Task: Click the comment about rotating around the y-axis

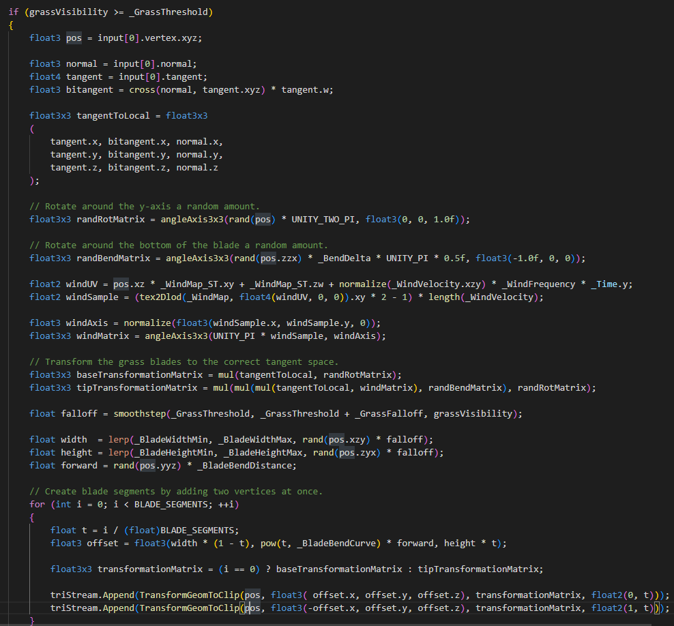Action: click(x=145, y=206)
